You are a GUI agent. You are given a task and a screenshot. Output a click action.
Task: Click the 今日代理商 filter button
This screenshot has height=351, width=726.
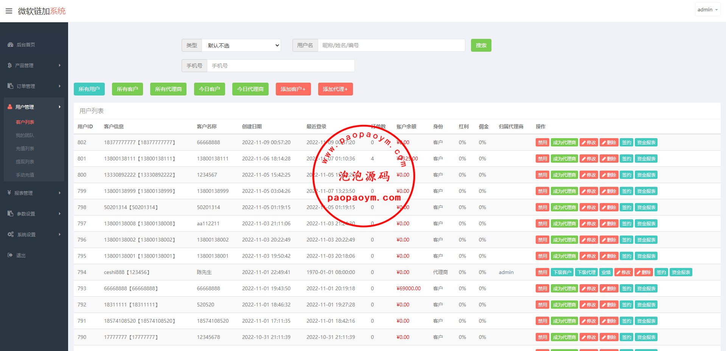coord(250,89)
